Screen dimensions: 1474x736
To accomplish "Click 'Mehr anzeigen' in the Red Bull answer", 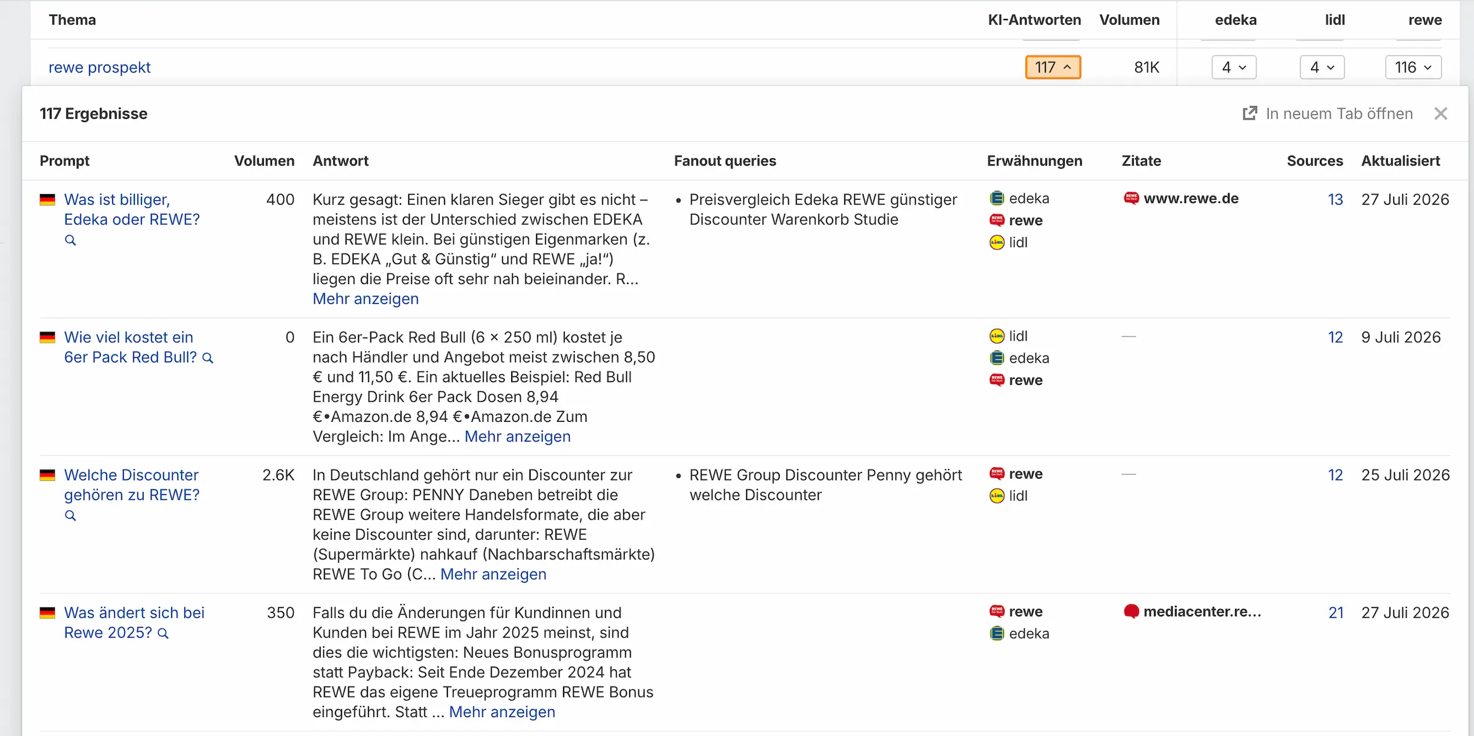I will click(518, 437).
